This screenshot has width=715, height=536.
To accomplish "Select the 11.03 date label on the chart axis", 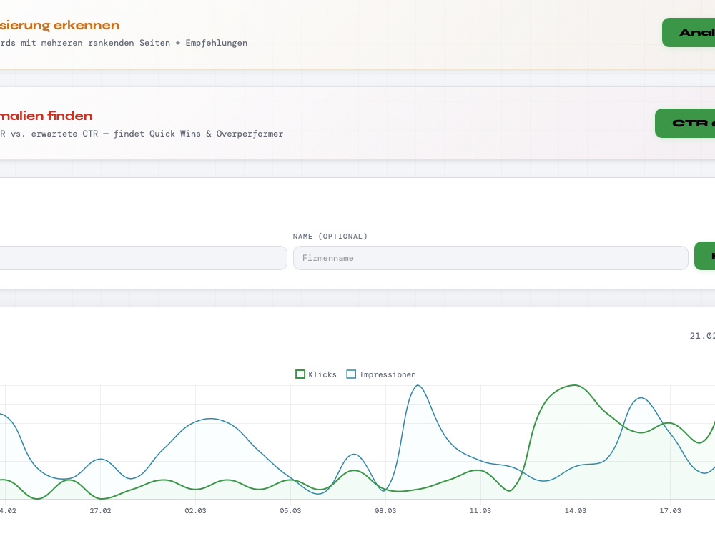I will click(x=480, y=510).
